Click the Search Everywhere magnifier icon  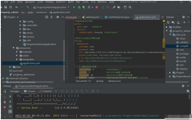coord(130,7)
